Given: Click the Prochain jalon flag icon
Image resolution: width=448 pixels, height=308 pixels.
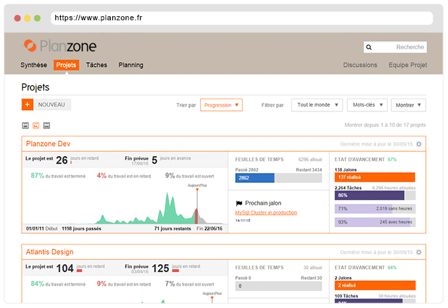Looking at the screenshot, I should 239,203.
